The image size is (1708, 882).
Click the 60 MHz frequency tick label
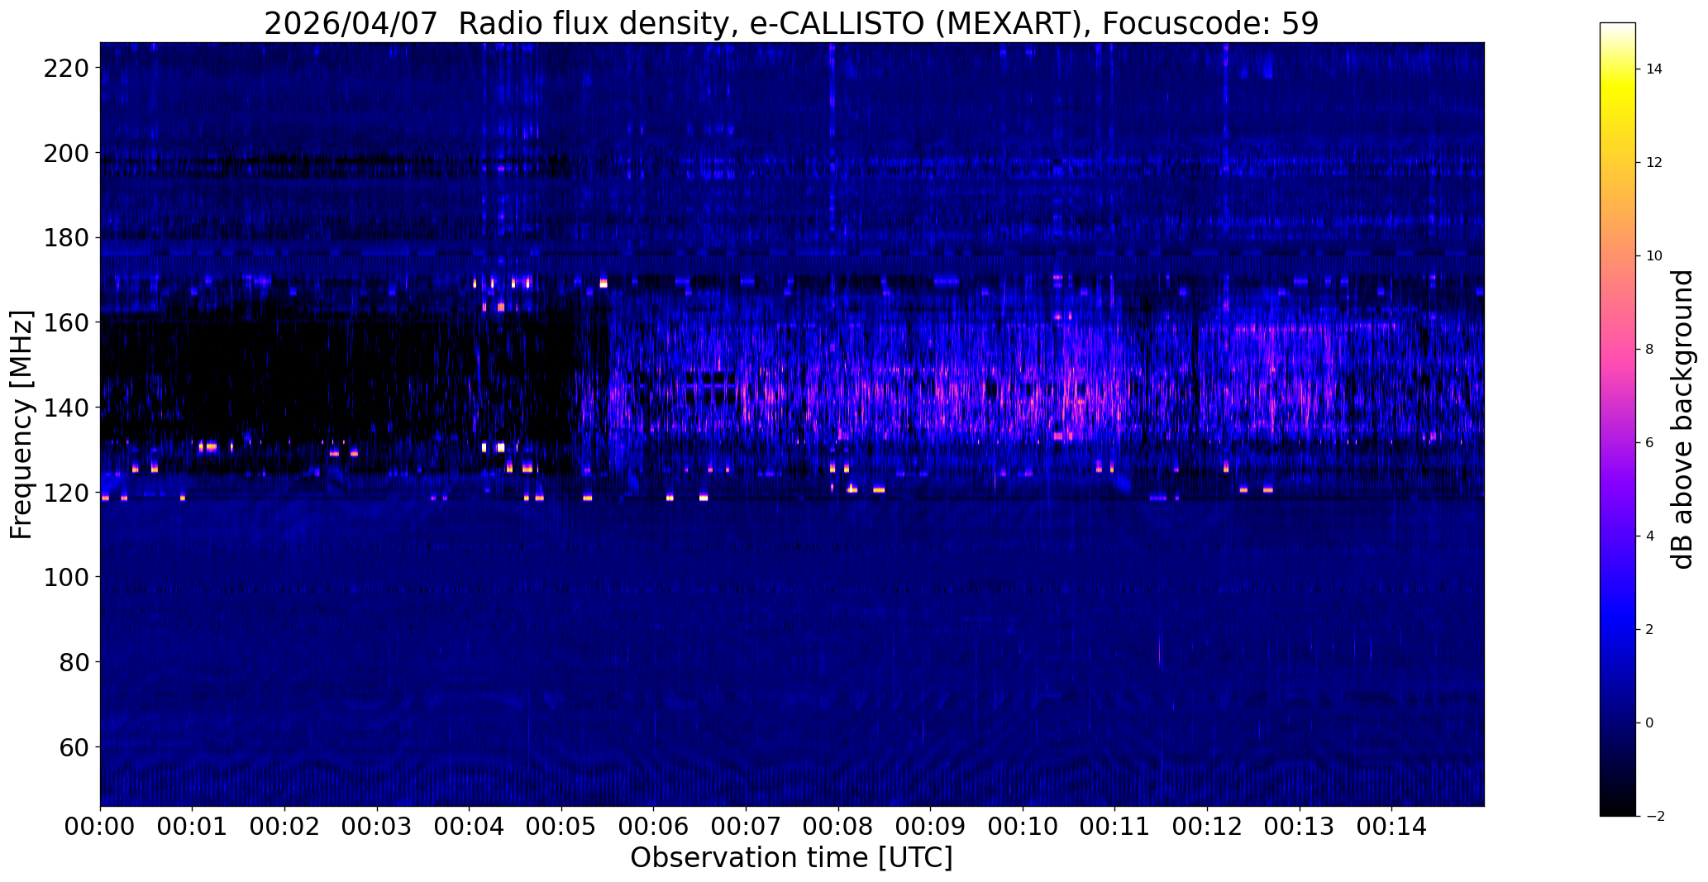pos(72,747)
